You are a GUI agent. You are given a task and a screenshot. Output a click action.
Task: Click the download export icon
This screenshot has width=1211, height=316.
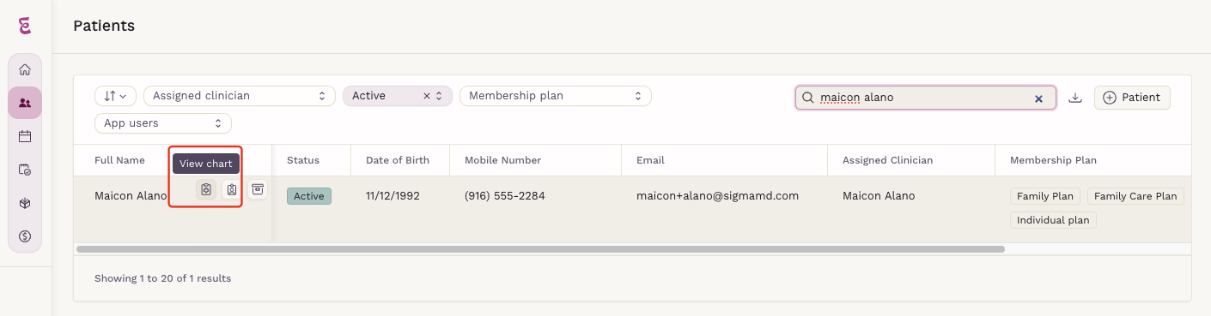[1074, 98]
